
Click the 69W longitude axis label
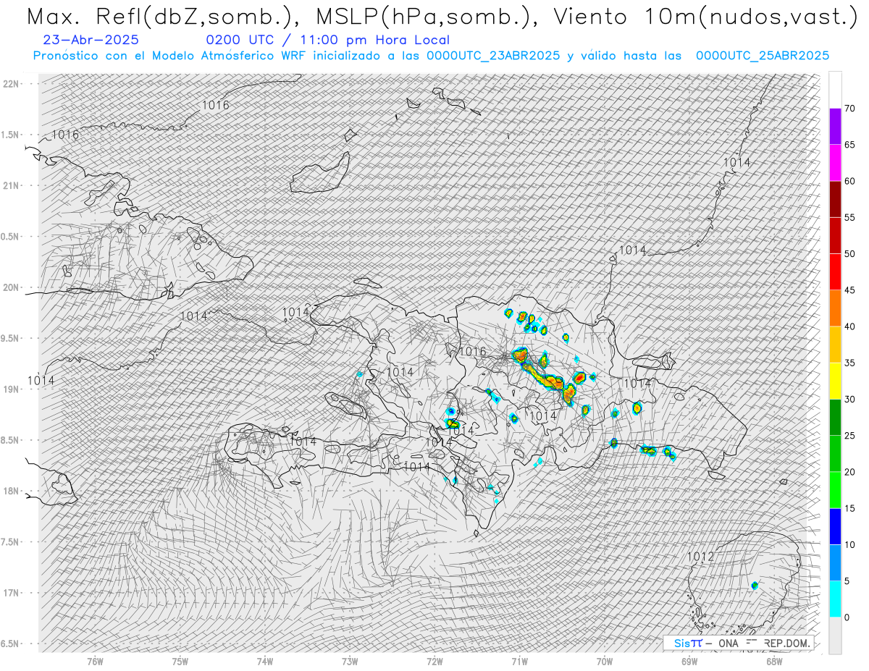click(x=689, y=661)
